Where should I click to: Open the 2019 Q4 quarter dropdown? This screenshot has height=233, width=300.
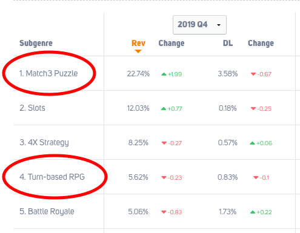coord(199,25)
